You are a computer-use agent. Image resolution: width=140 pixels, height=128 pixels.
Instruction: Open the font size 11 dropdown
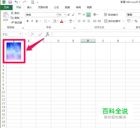64,15
